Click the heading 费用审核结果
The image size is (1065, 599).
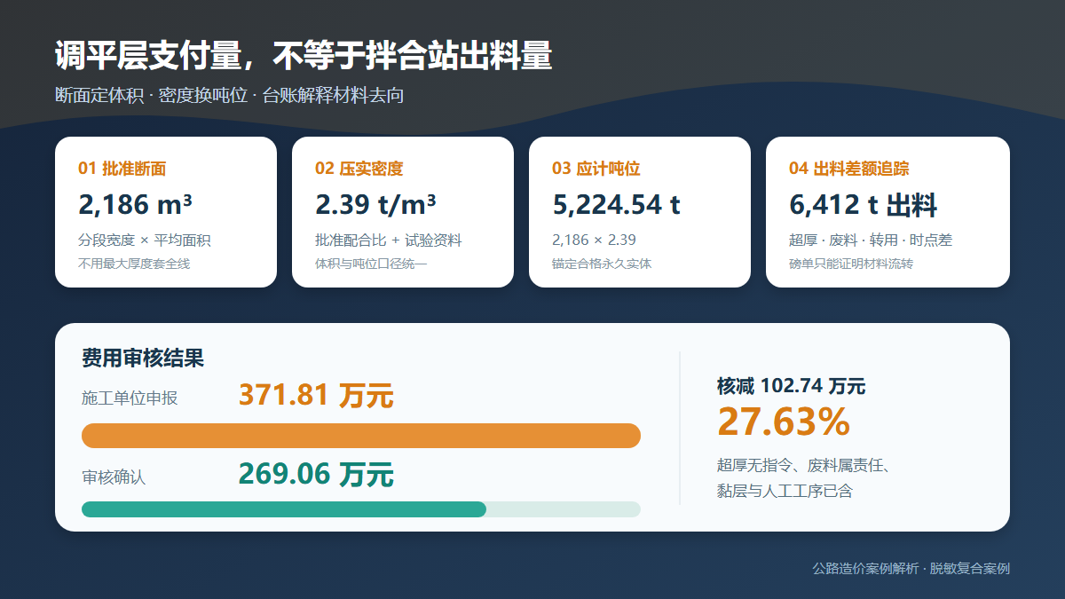[143, 358]
